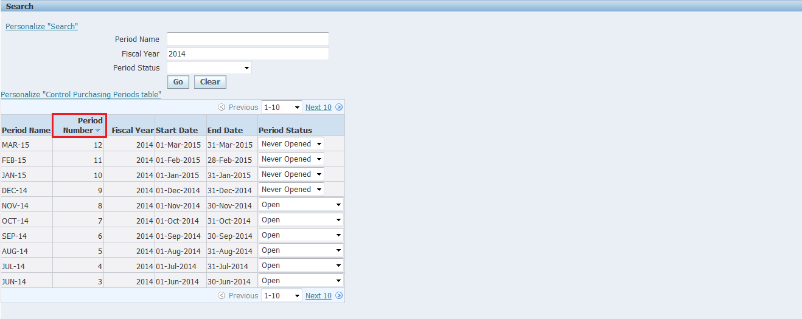
Task: Click the Go button
Action: [178, 82]
